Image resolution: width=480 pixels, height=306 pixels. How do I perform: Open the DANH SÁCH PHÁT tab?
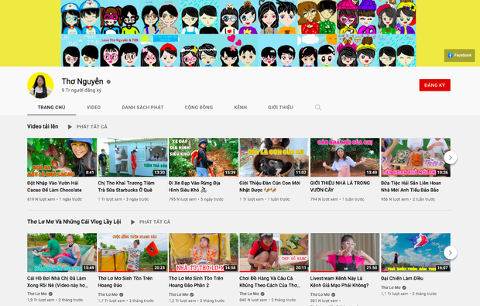point(142,107)
